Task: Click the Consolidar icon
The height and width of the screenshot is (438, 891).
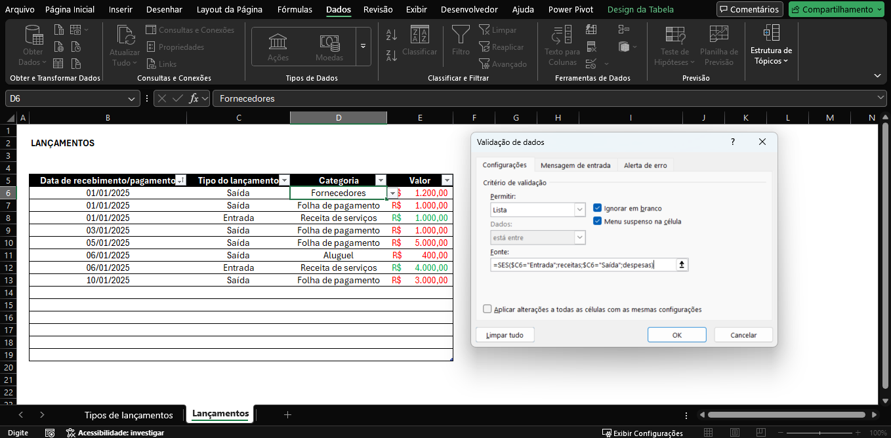Action: click(623, 30)
